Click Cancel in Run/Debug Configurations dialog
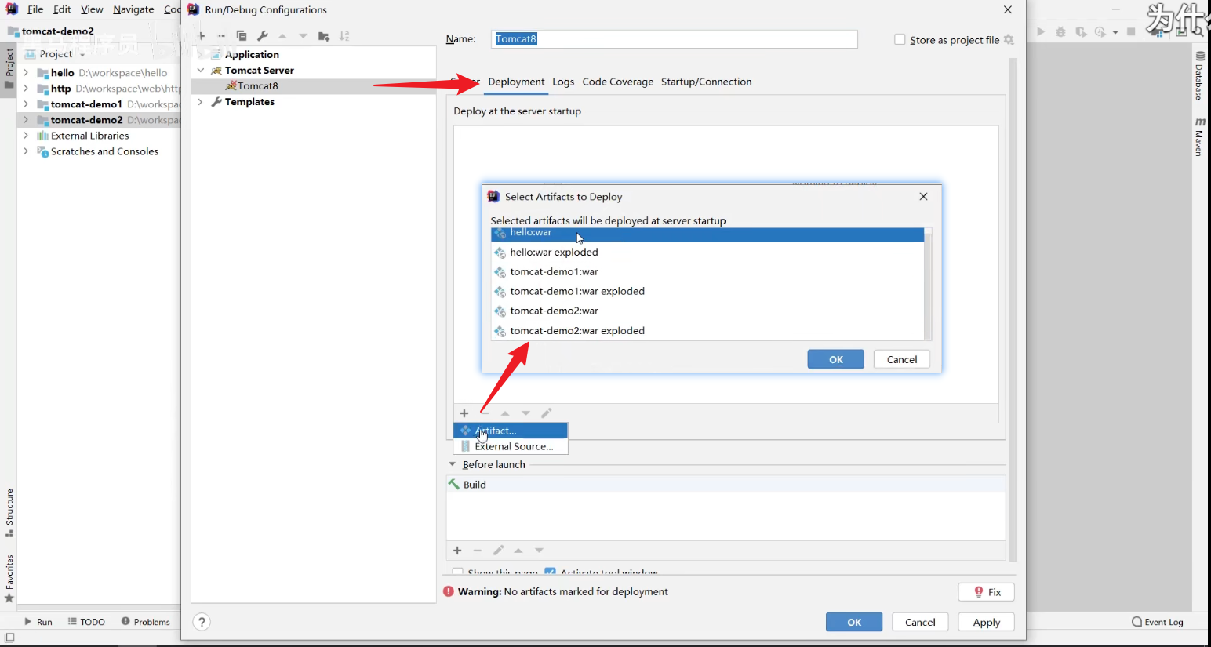 [920, 622]
